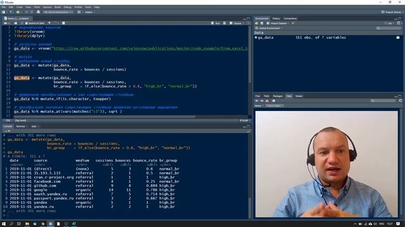405x227 pixels.
Task: View ga_data as table grid icon
Action: click(398, 38)
